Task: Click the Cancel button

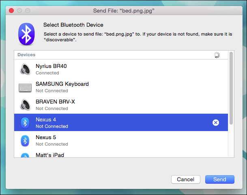Action: (x=186, y=179)
